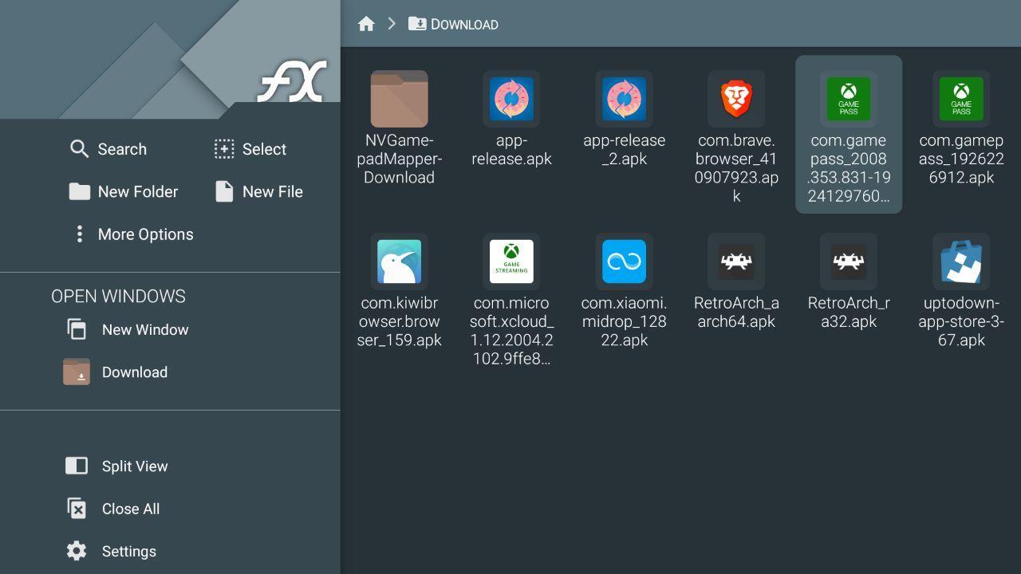The image size is (1021, 574).
Task: Click 'RetroArch_aarch64.apk' file name
Action: pyautogui.click(x=736, y=313)
